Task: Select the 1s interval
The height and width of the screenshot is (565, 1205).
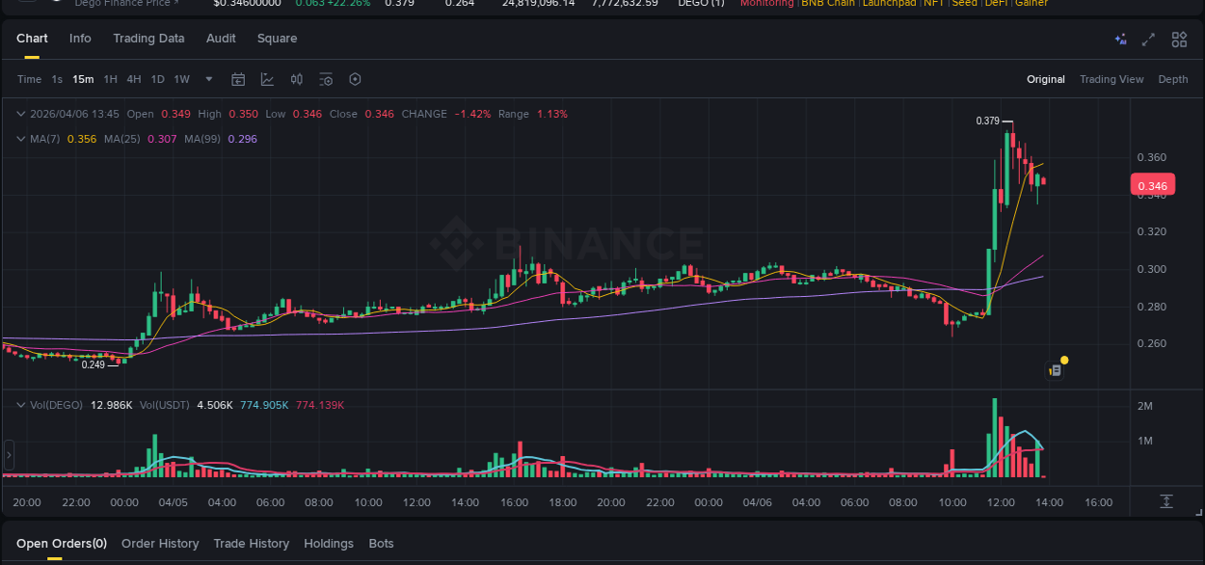Action: (x=57, y=79)
